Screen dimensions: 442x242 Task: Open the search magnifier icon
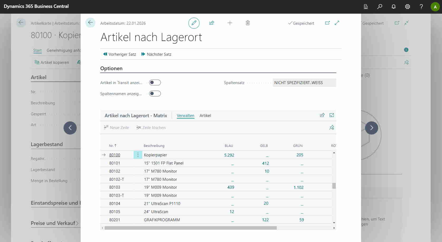[380, 7]
